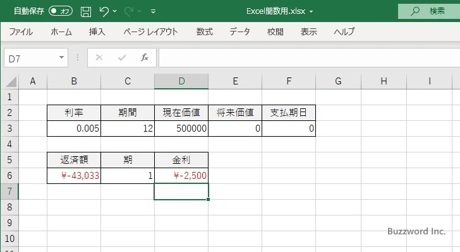Open the 表示 tab

308,31
